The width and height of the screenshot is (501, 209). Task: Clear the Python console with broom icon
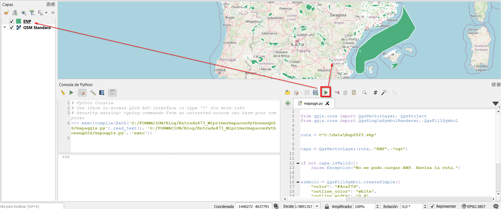pos(63,93)
